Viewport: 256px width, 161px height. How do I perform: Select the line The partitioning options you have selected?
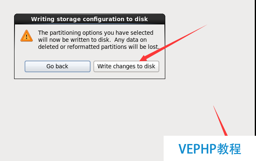(x=96, y=33)
